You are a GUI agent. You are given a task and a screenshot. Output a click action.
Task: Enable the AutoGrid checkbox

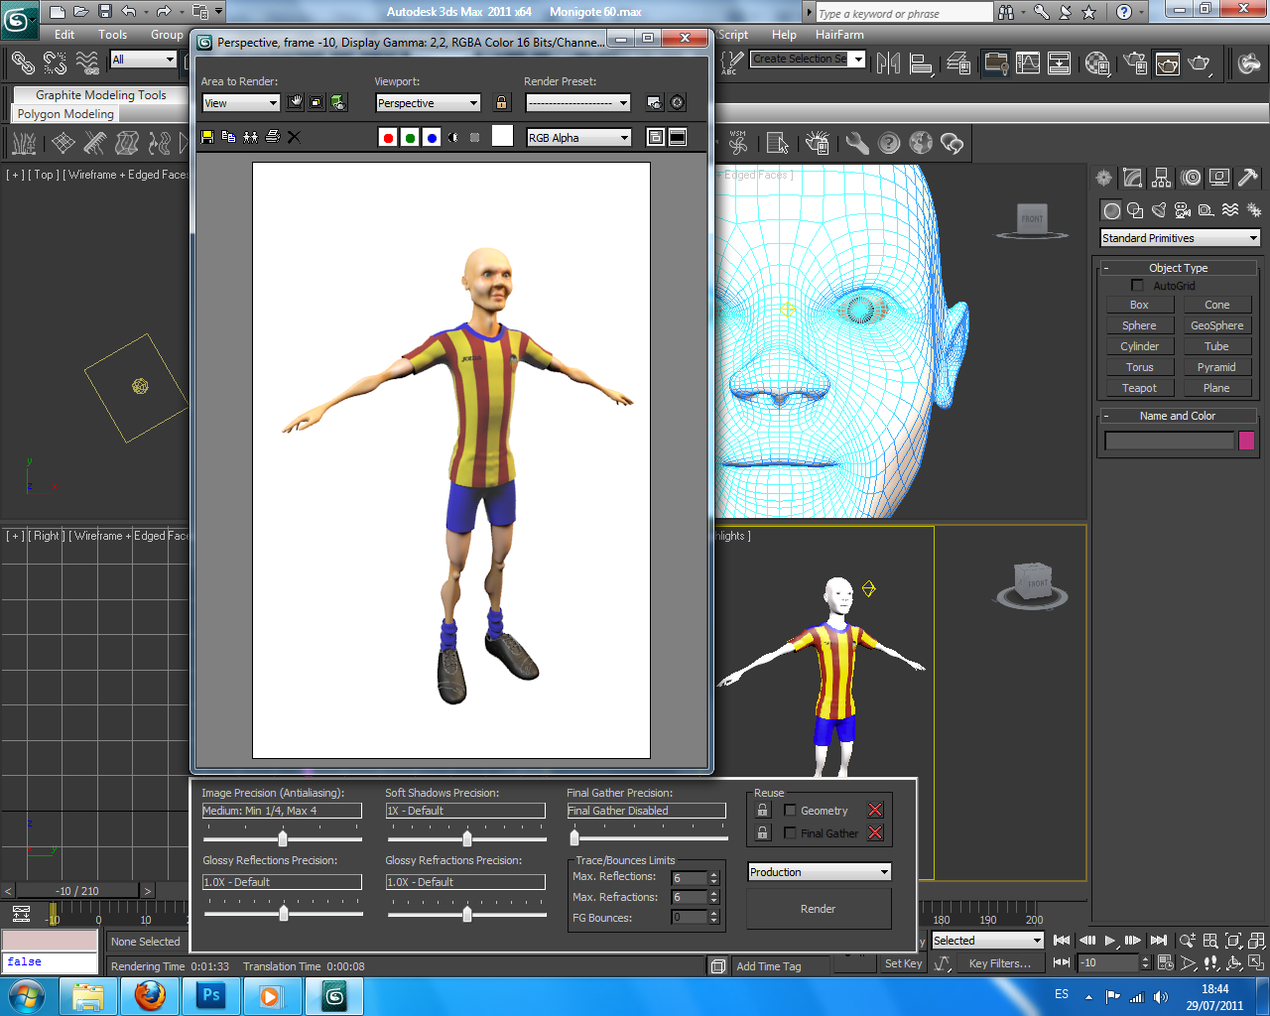tap(1137, 286)
